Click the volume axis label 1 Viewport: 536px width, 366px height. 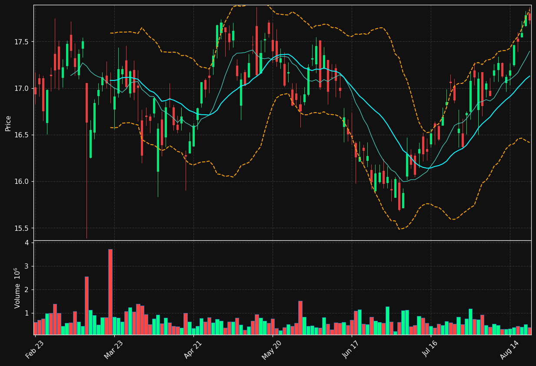(x=27, y=313)
